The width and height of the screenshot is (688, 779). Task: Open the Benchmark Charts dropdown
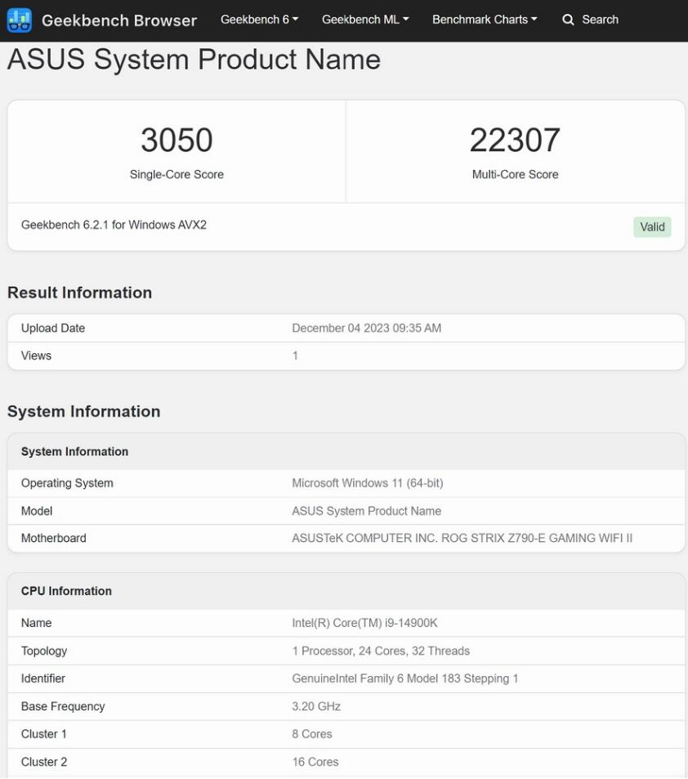(x=485, y=20)
